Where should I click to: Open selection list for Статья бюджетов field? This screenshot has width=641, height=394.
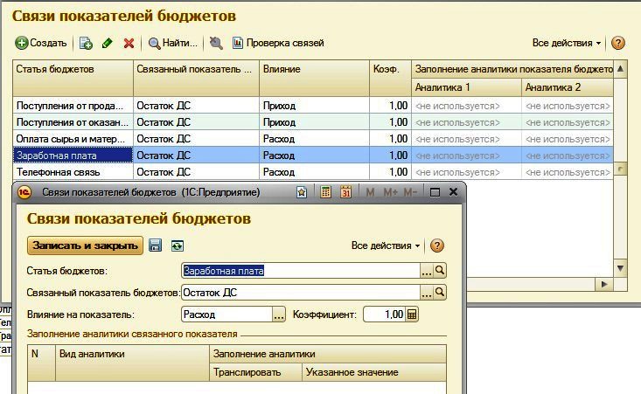(x=427, y=271)
